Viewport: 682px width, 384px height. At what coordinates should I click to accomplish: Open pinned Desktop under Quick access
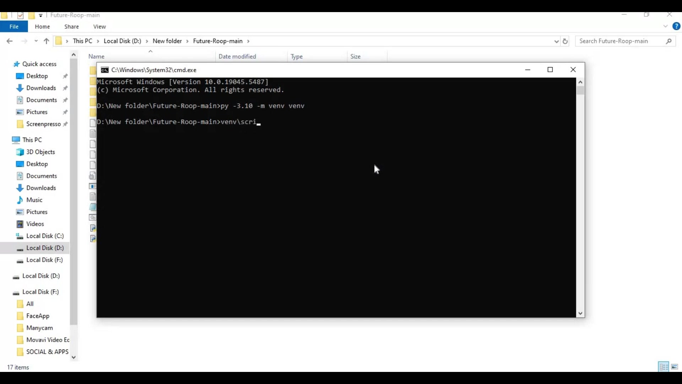[x=37, y=76]
